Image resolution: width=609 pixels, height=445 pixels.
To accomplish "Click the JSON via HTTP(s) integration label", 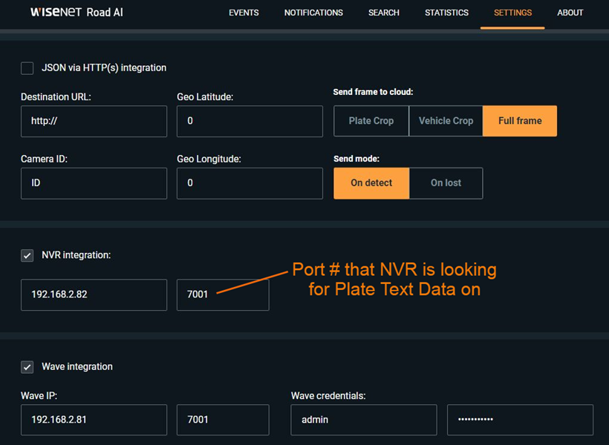I will click(104, 68).
